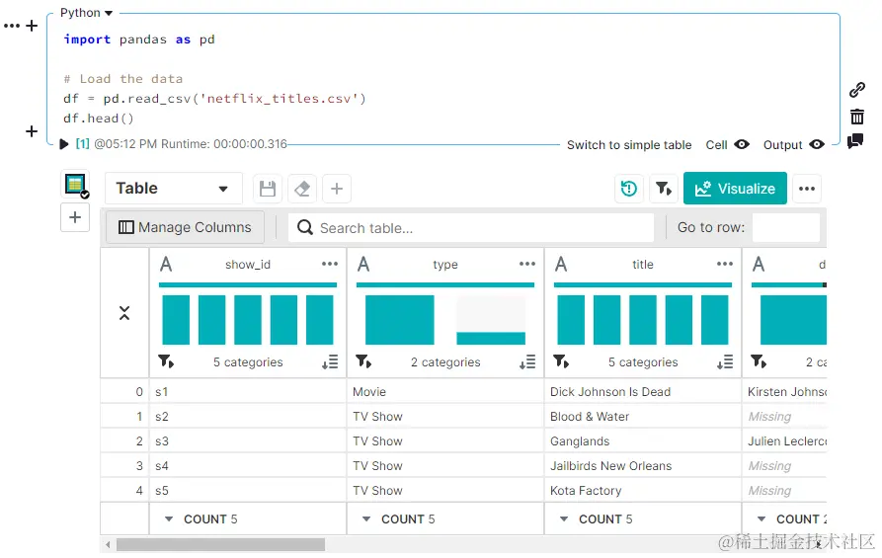Screen dimensions: 882x558
Task: Select the Movie cell in row 0
Action: click(x=444, y=391)
